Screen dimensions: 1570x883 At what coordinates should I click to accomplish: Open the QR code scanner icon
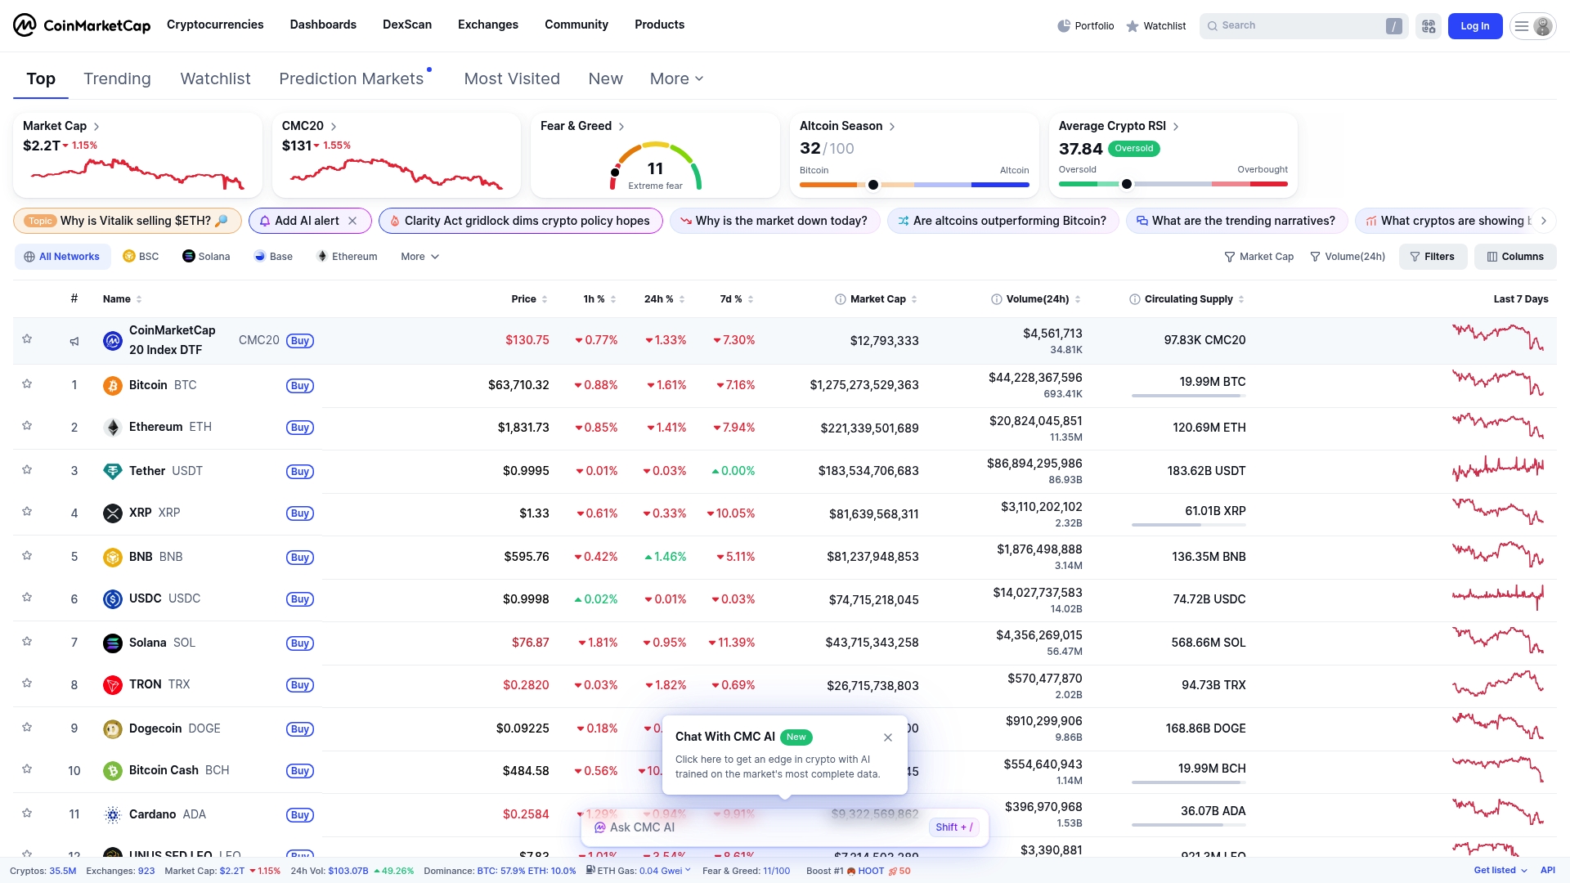1428,25
